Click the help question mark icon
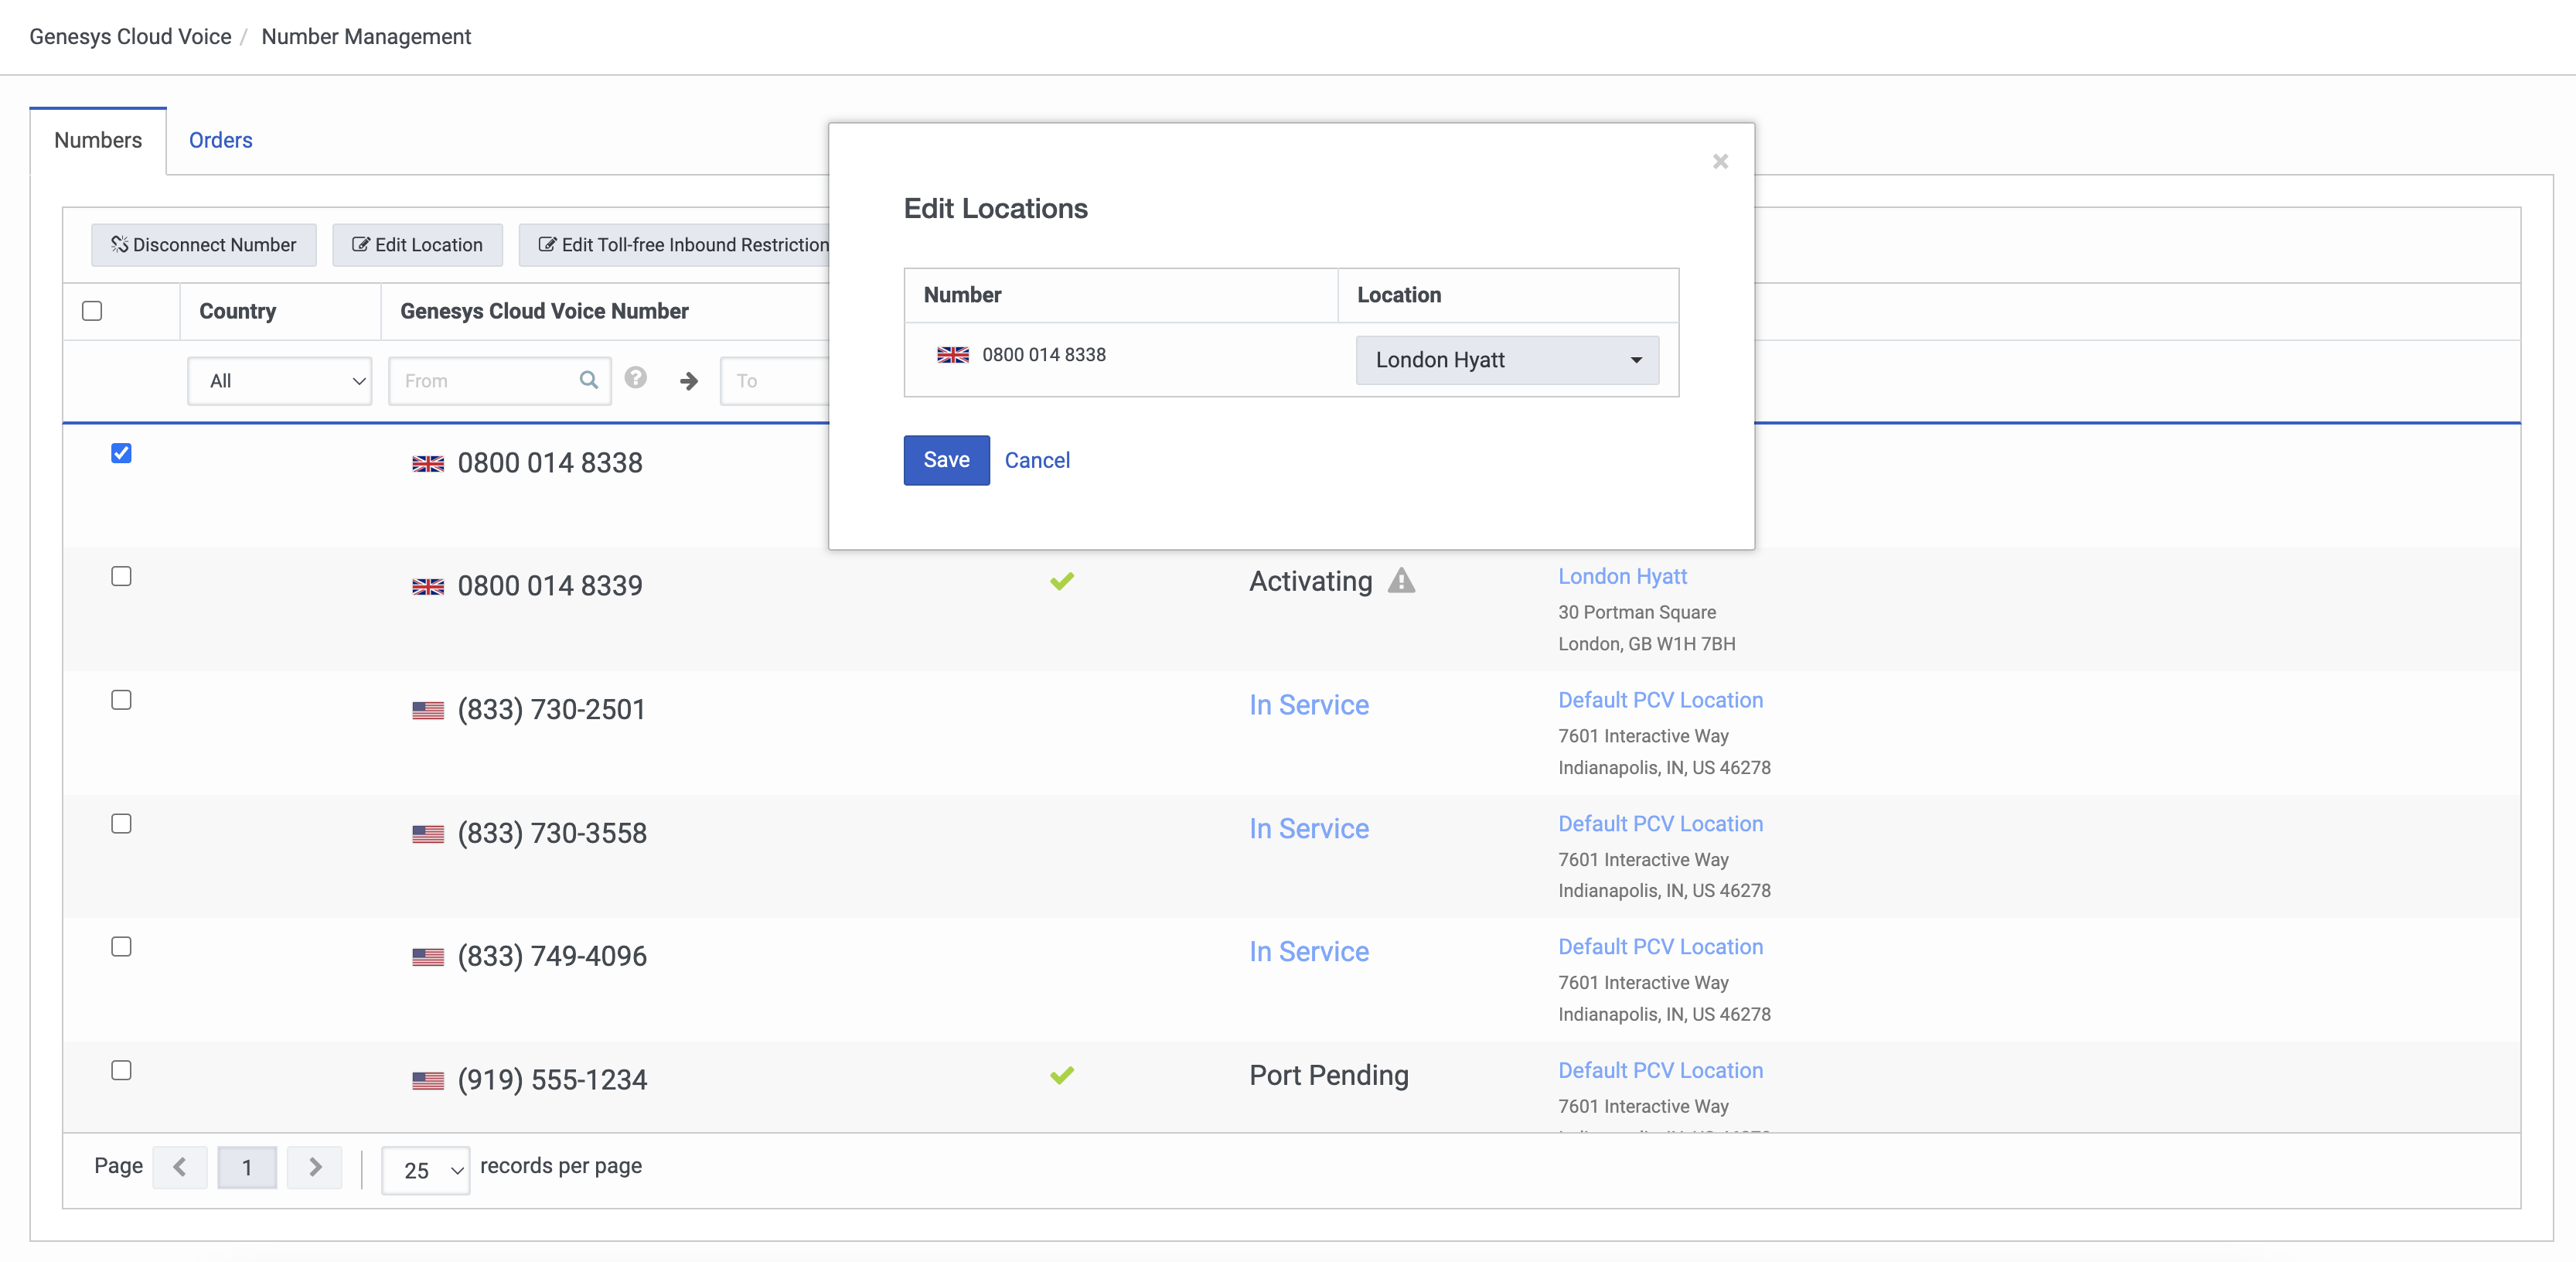This screenshot has width=2576, height=1262. point(635,378)
